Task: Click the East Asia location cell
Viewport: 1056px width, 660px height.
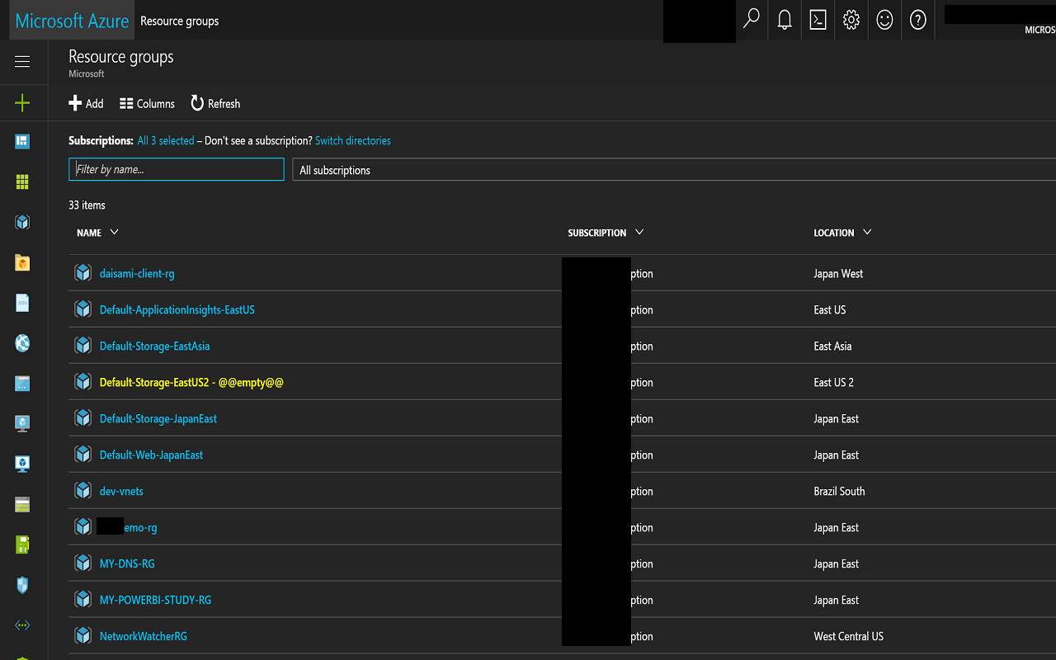Action: coord(832,346)
